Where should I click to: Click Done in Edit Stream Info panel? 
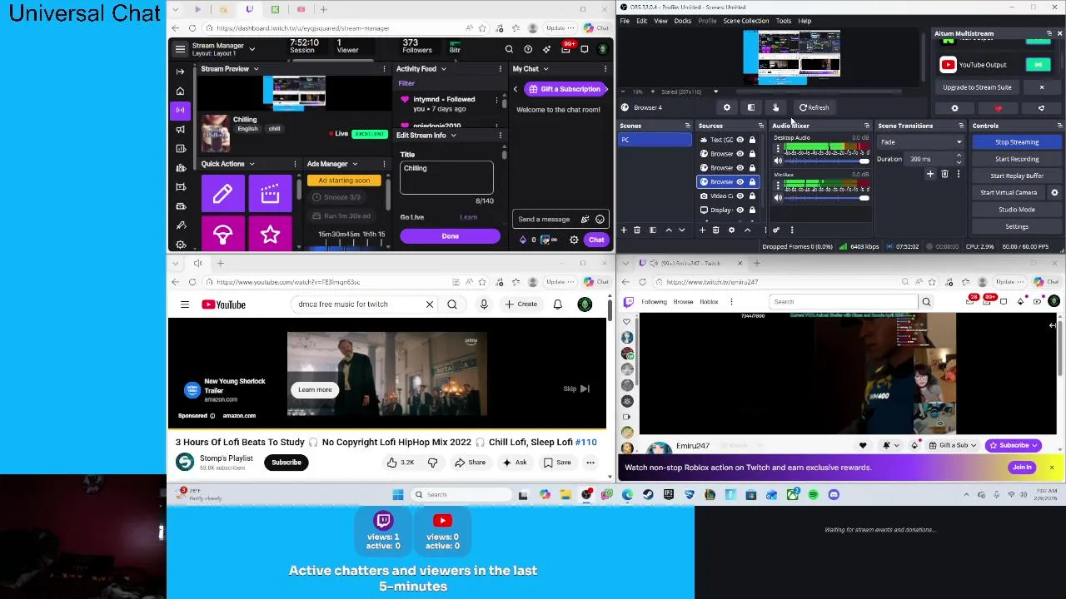click(450, 236)
